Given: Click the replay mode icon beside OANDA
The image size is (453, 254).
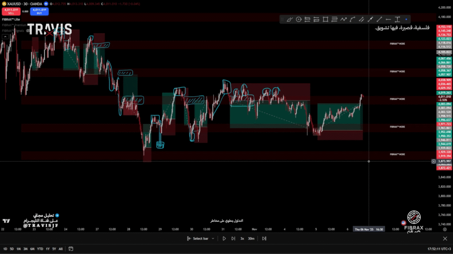Looking at the screenshot, I should pos(46,4).
